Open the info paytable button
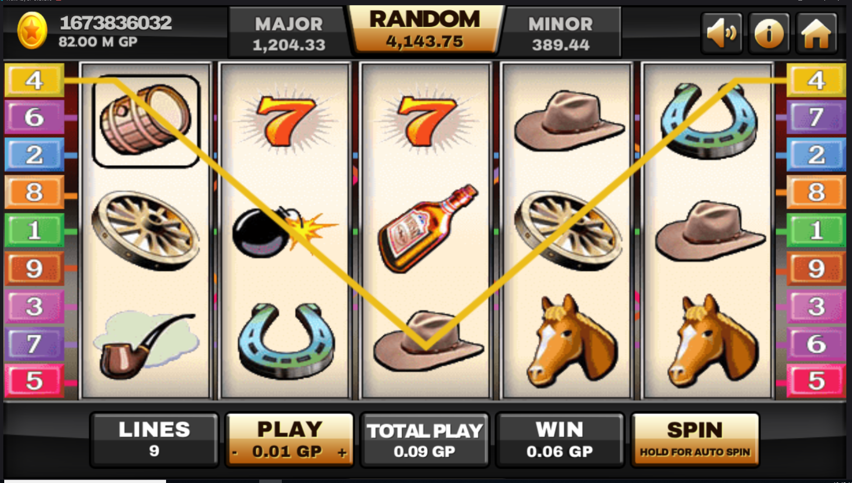This screenshot has height=483, width=852. [769, 33]
